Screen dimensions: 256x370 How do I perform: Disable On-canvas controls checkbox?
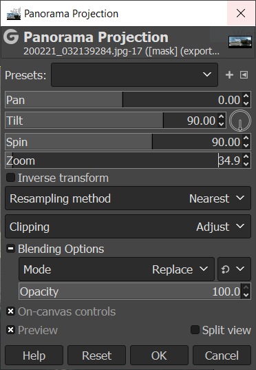pyautogui.click(x=10, y=311)
